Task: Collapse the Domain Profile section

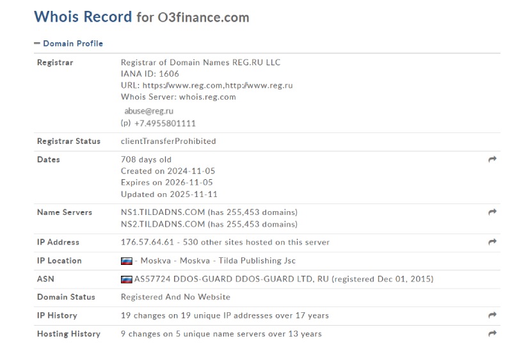Action: pos(68,44)
